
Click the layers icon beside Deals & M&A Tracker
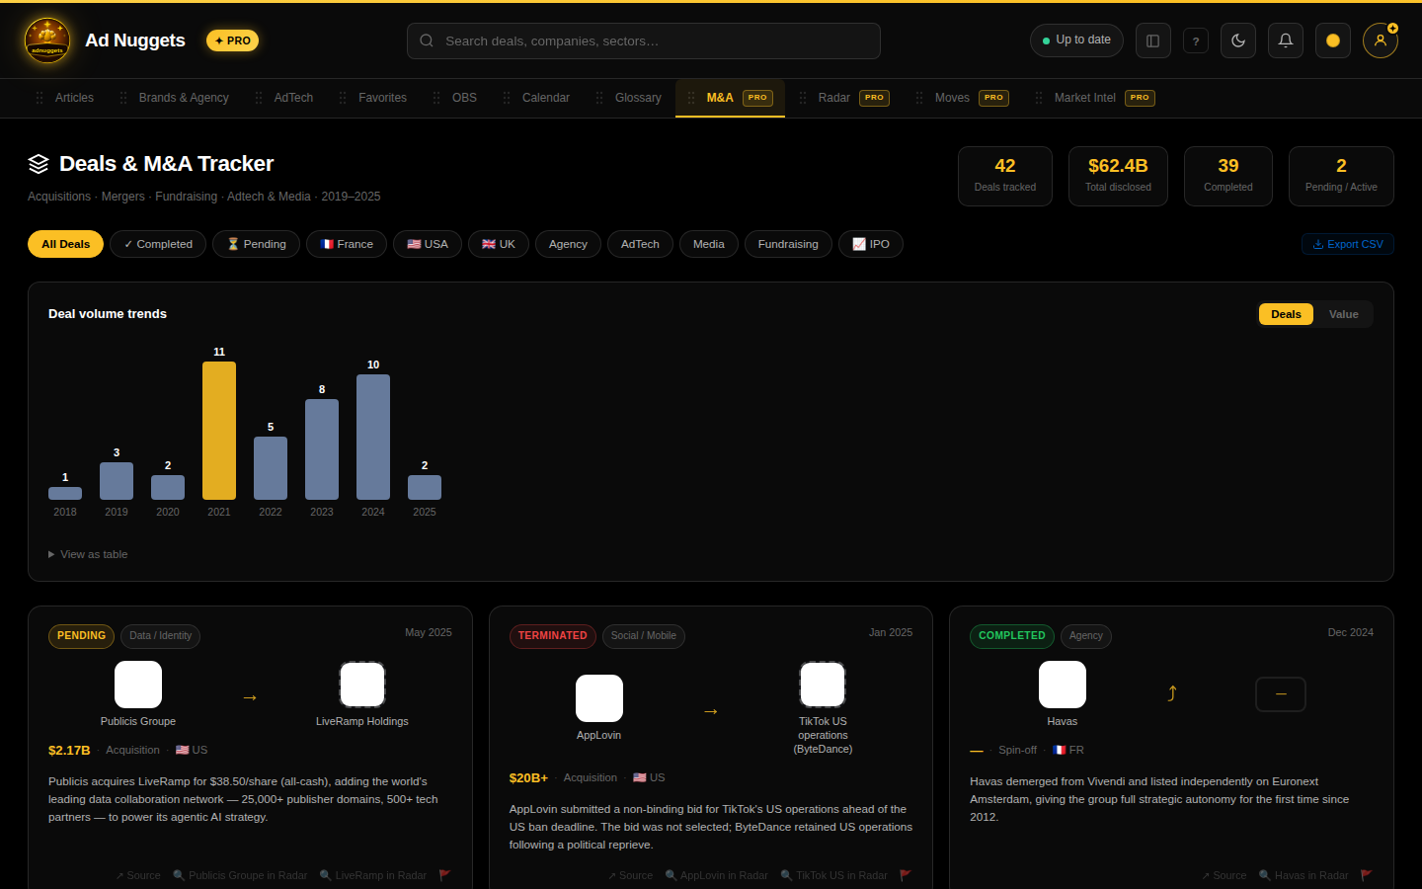tap(39, 164)
